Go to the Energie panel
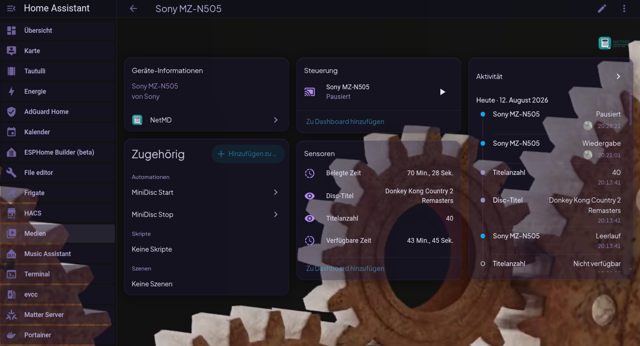Image resolution: width=640 pixels, height=346 pixels. [x=58, y=91]
